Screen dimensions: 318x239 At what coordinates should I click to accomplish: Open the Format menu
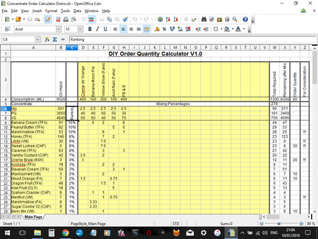coord(51,11)
